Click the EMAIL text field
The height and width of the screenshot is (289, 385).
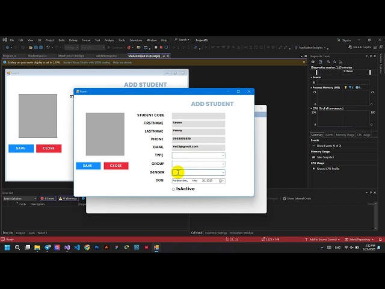(199, 147)
